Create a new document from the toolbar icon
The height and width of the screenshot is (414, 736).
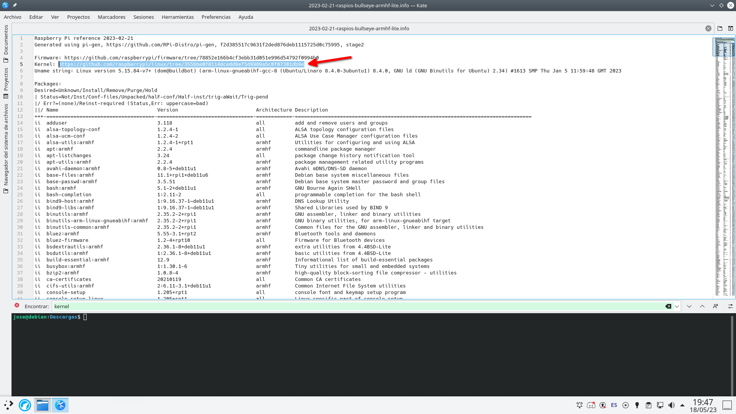click(x=720, y=28)
